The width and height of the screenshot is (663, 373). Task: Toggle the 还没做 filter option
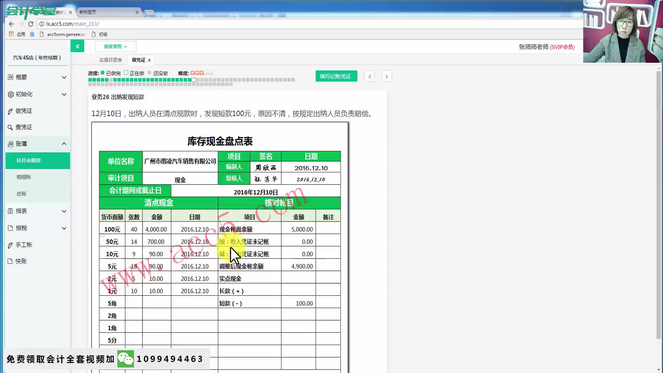point(150,73)
